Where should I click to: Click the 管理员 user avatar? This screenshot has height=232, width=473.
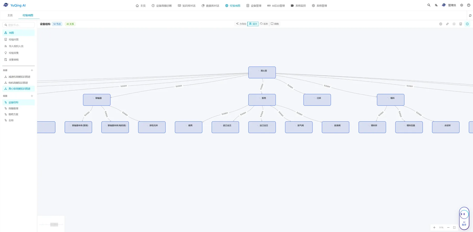coord(444,5)
